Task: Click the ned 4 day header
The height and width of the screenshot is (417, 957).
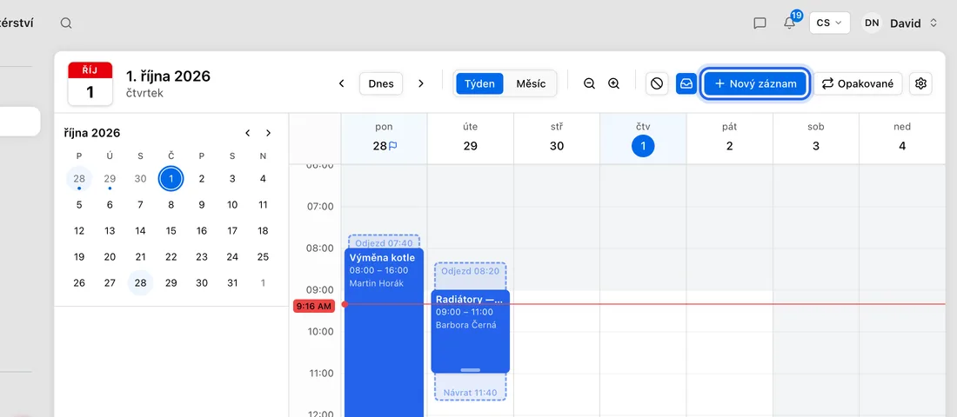Action: [902, 138]
